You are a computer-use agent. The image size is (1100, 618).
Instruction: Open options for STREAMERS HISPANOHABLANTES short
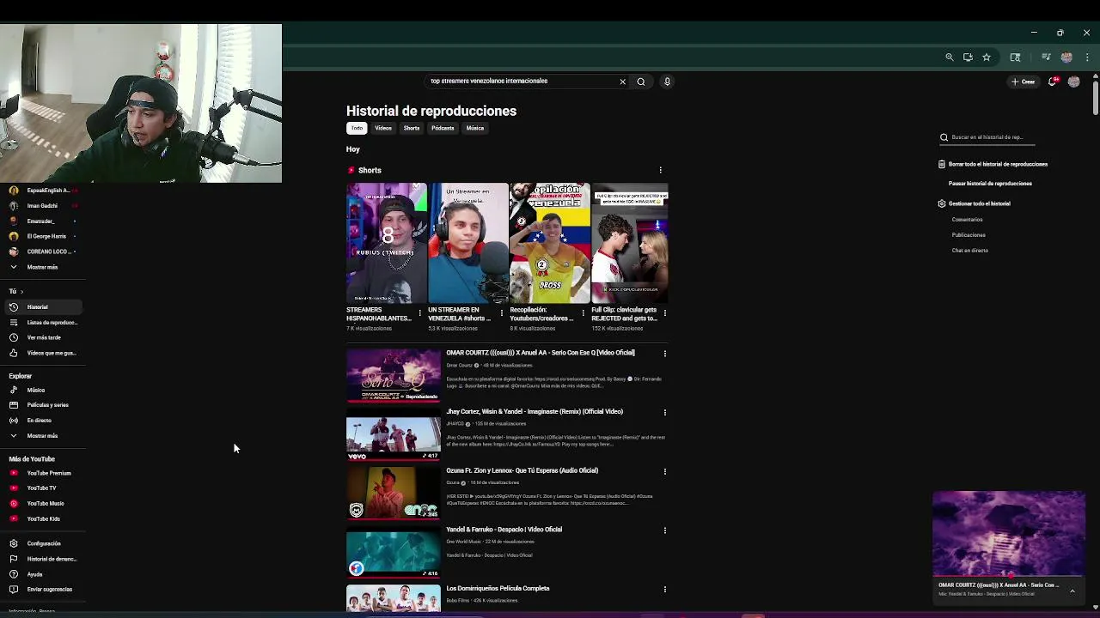click(x=419, y=313)
